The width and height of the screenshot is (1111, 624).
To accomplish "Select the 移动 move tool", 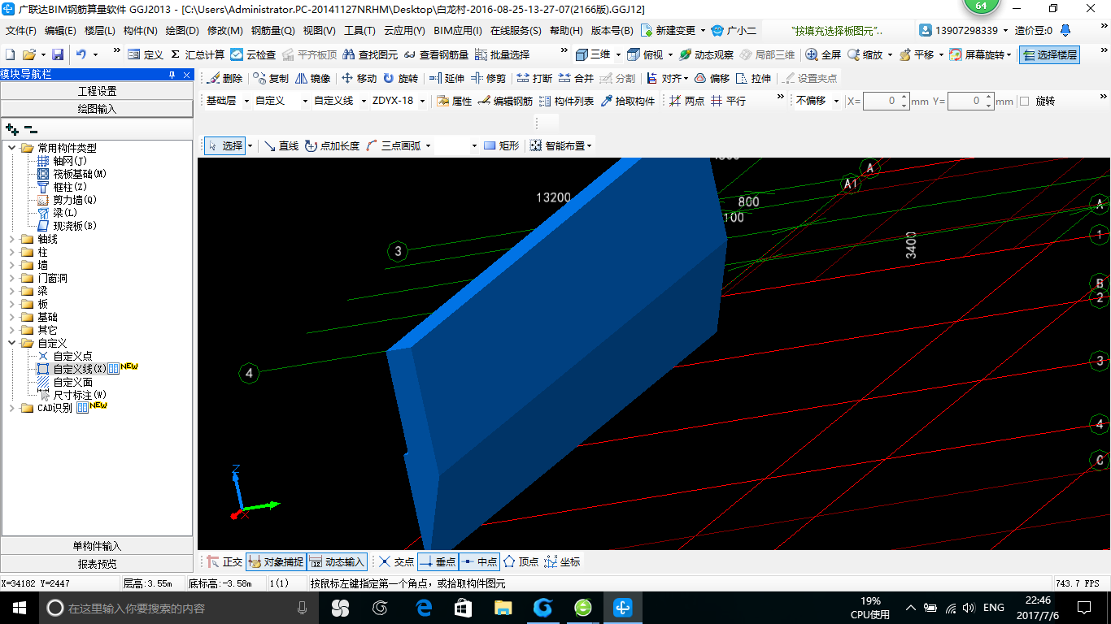I will pyautogui.click(x=359, y=79).
